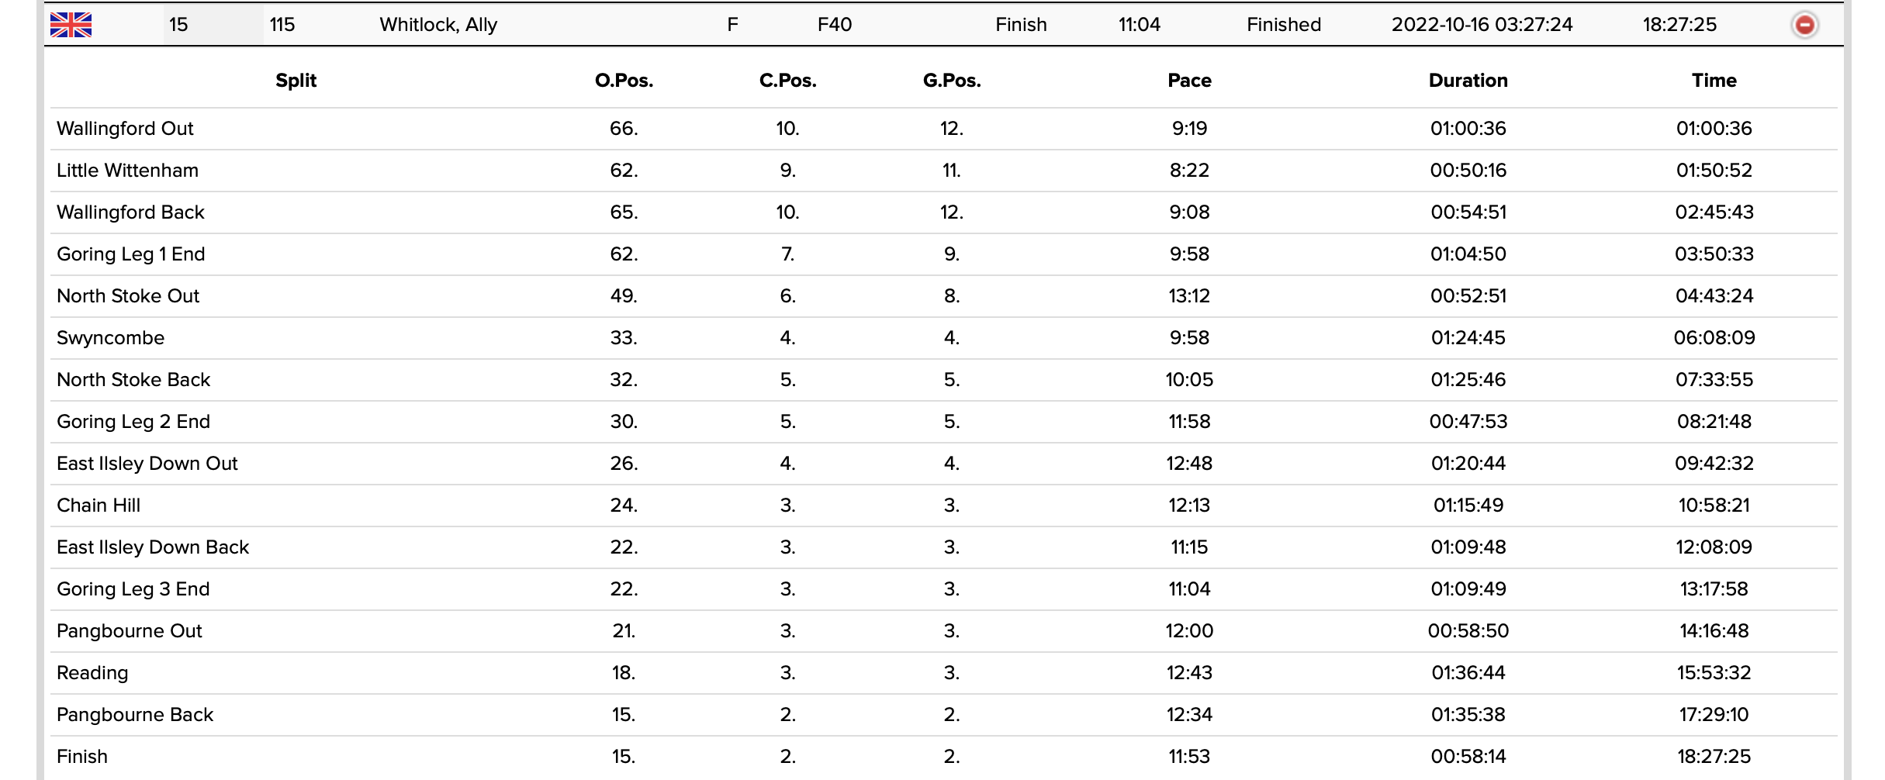Click the red collapse icon for Whitlock, Ally
The image size is (1885, 780).
(x=1804, y=25)
